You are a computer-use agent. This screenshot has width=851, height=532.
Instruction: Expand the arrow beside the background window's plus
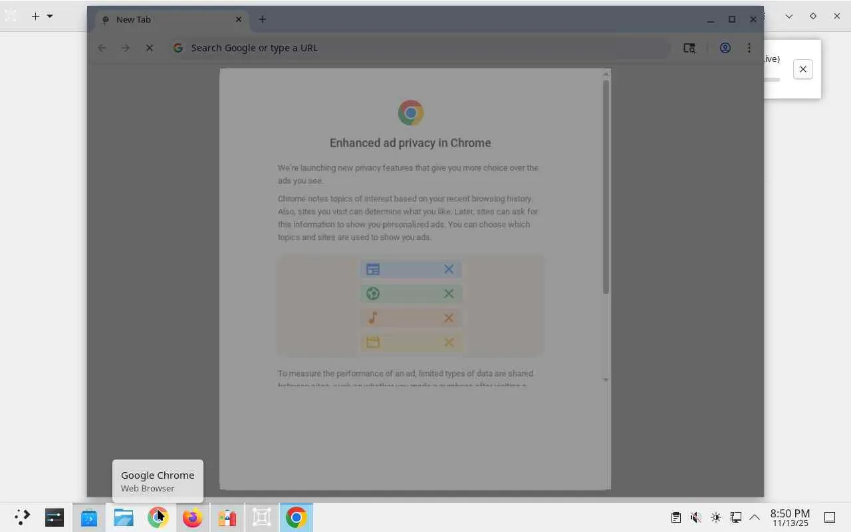pos(50,16)
